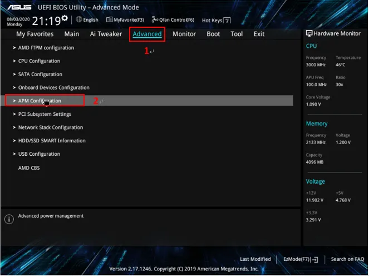Viewport: 369px width, 276px height.
Task: Expand Onboard Devices Configuration arrow
Action: [14, 87]
